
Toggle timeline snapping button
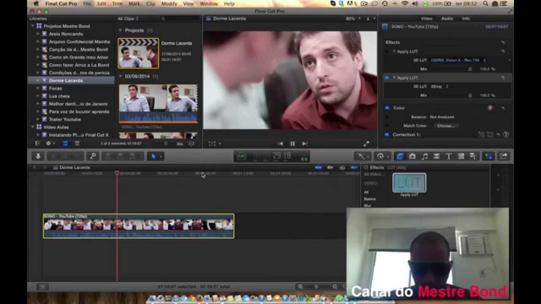pyautogui.click(x=354, y=168)
